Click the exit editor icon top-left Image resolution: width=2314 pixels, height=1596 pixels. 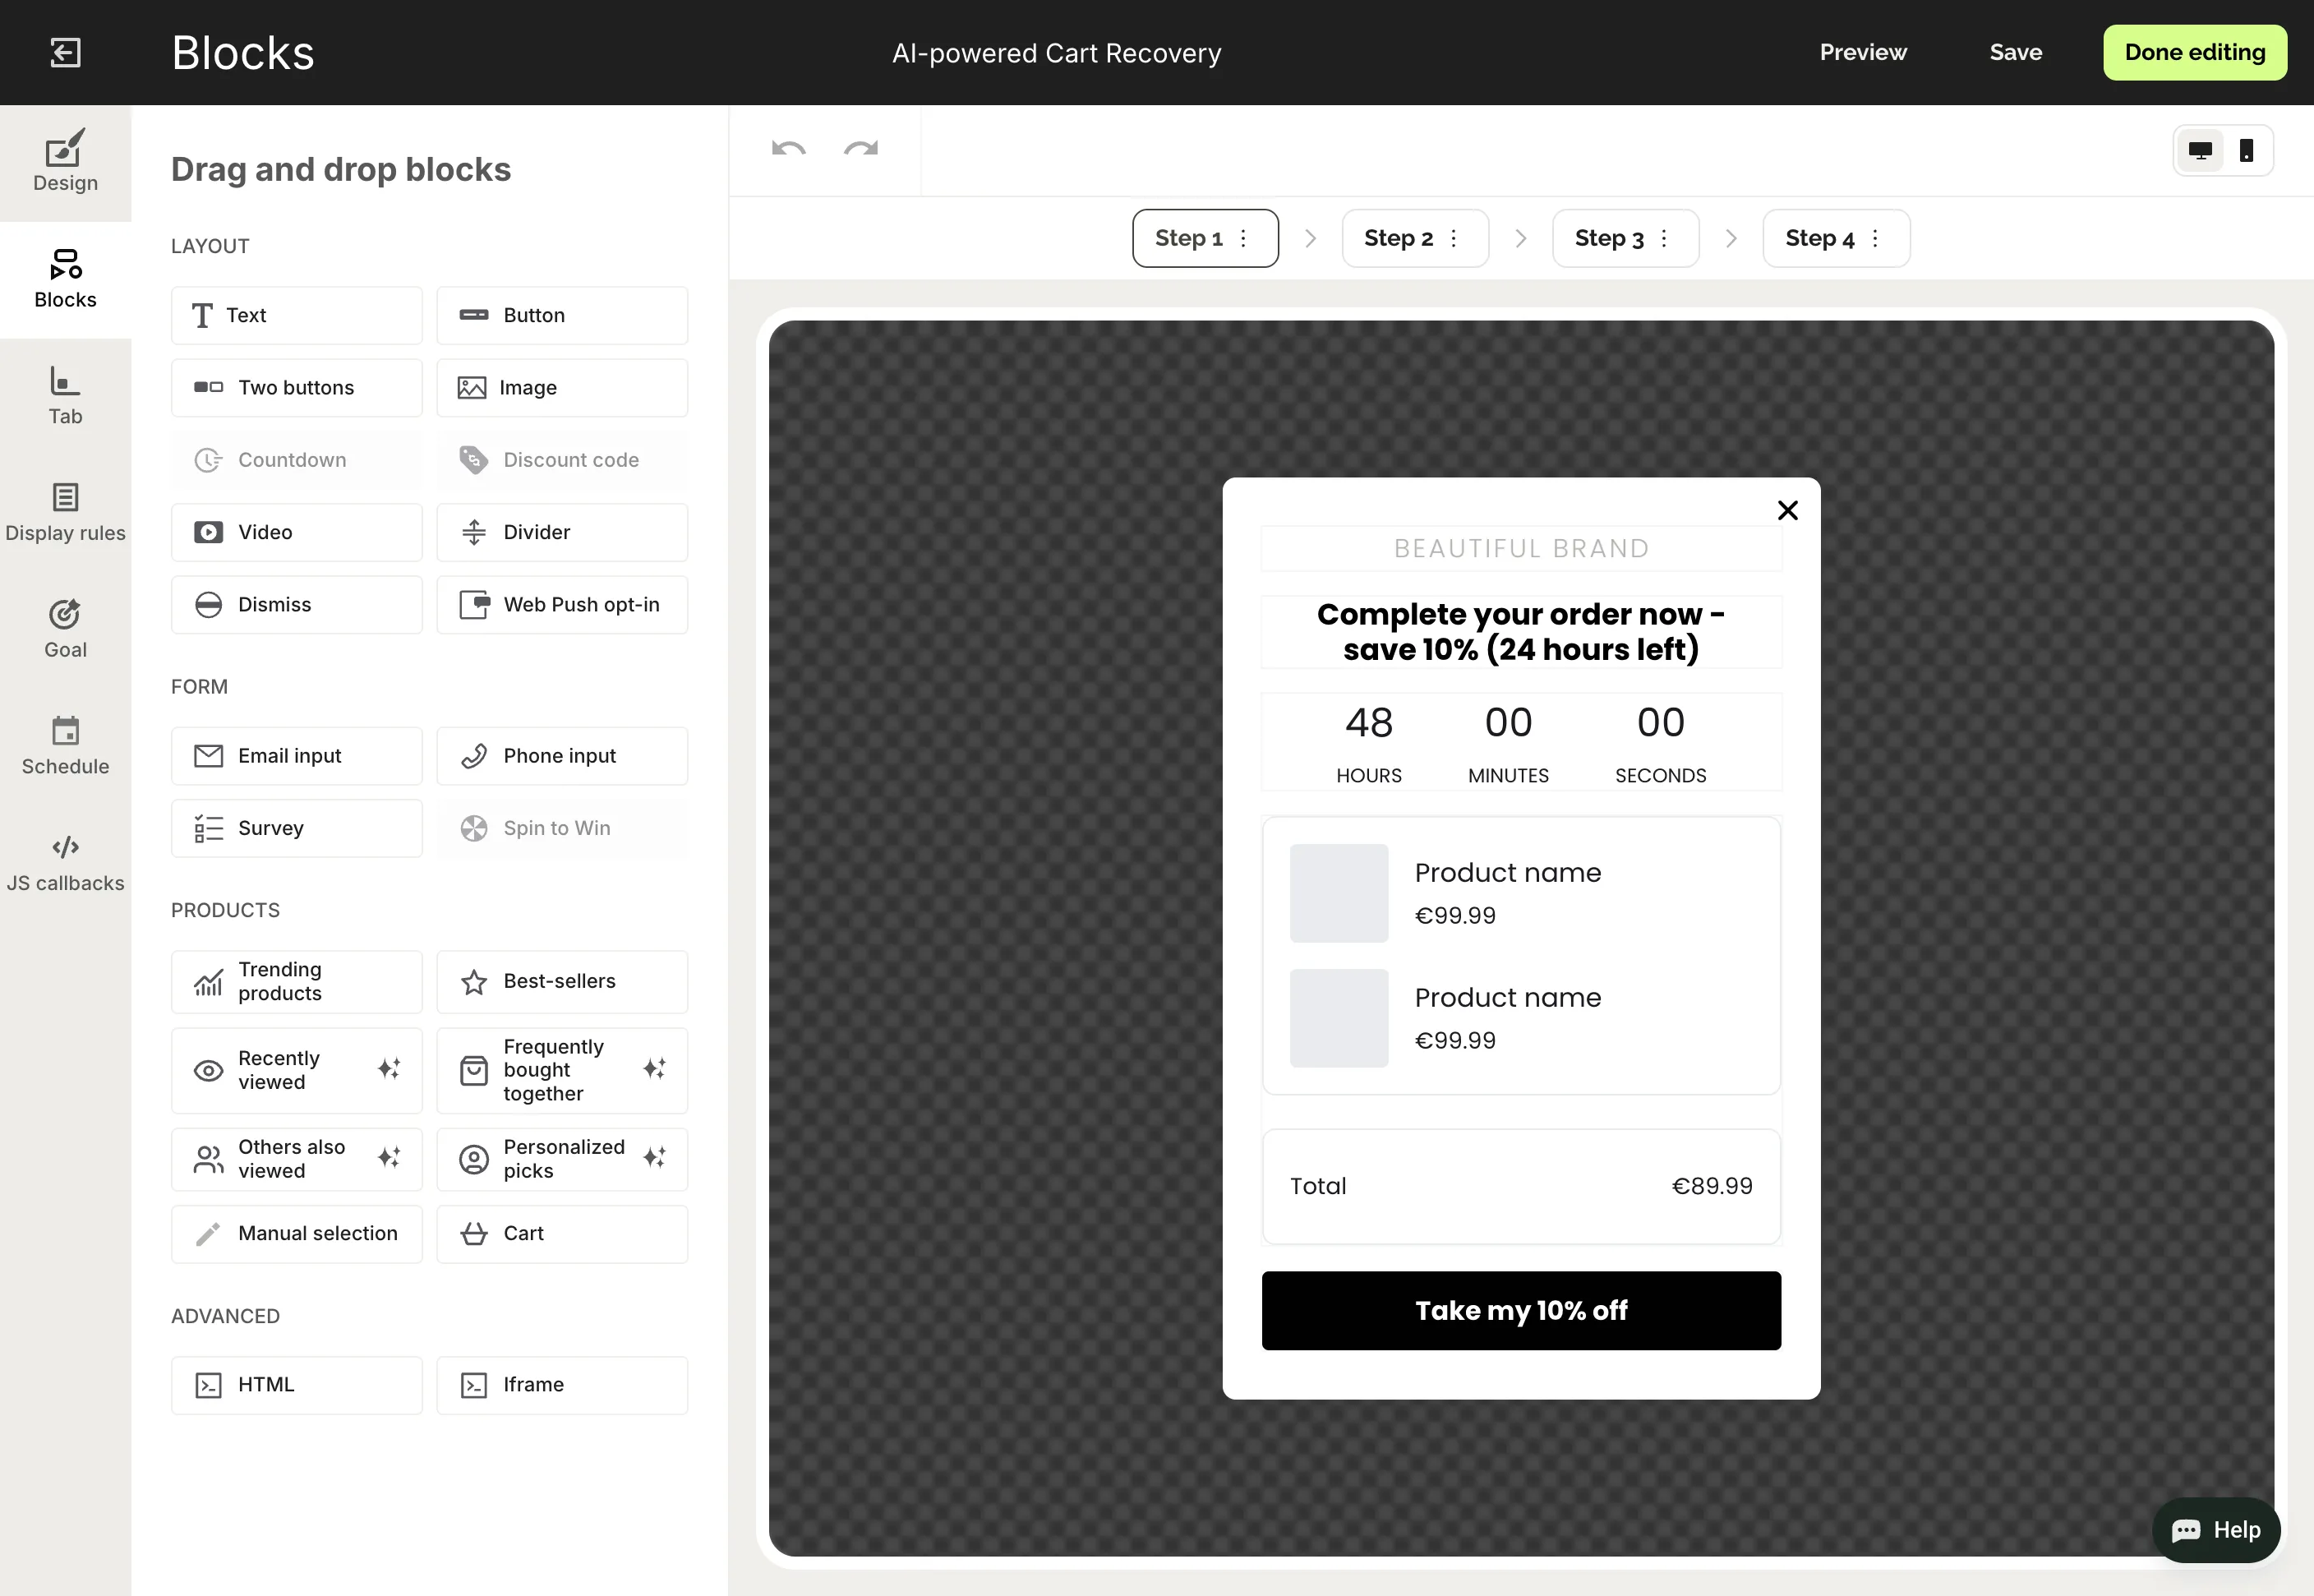pos(65,53)
